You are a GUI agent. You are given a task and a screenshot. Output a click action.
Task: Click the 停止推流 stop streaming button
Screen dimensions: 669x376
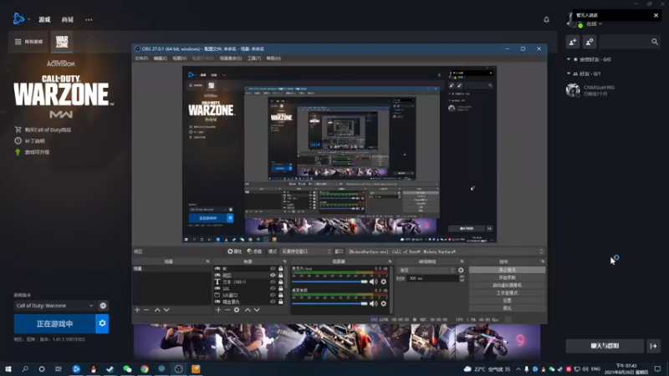click(507, 270)
